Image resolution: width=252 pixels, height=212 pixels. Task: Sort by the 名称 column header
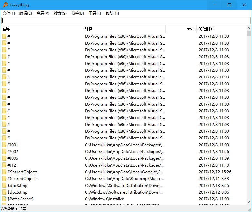42,29
